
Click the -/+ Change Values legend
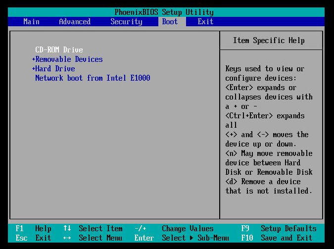click(x=174, y=229)
